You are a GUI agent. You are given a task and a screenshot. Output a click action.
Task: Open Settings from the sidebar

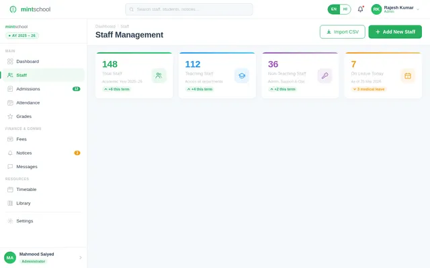[24, 220]
